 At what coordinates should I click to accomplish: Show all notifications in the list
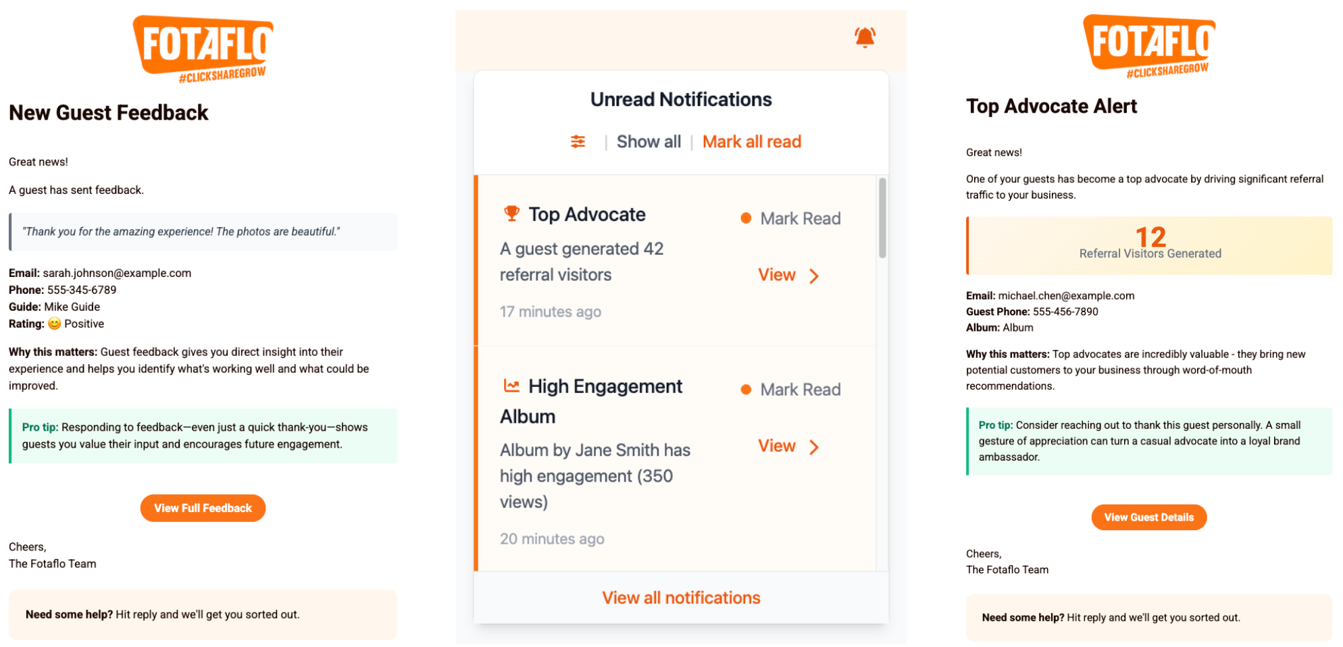tap(648, 142)
